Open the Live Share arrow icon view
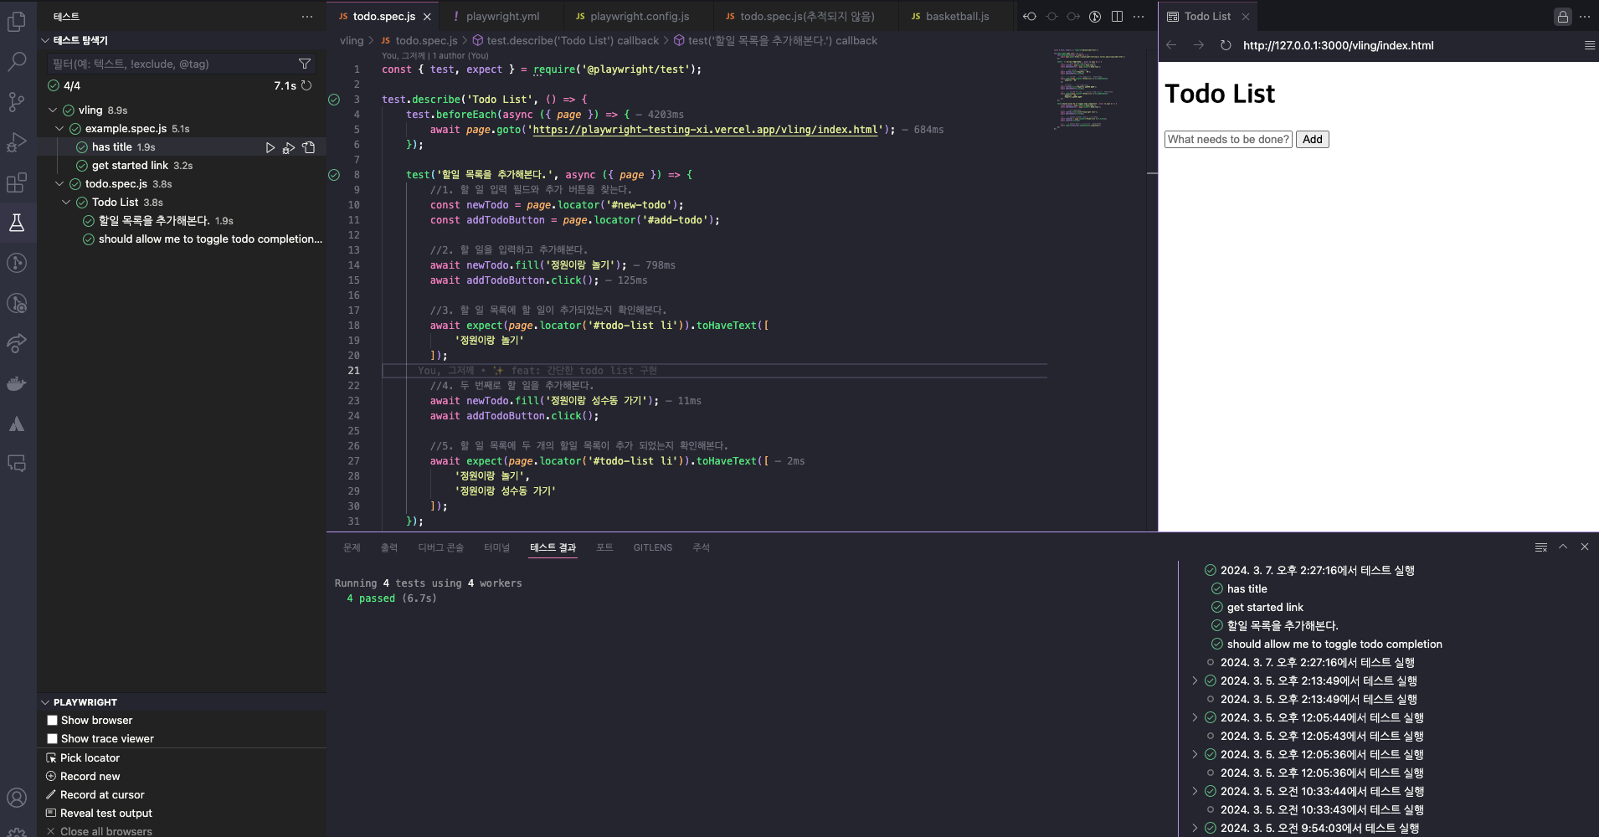 click(17, 343)
